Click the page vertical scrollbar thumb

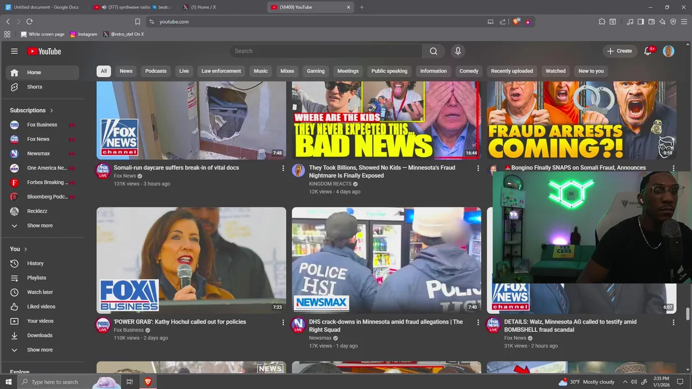(x=688, y=314)
